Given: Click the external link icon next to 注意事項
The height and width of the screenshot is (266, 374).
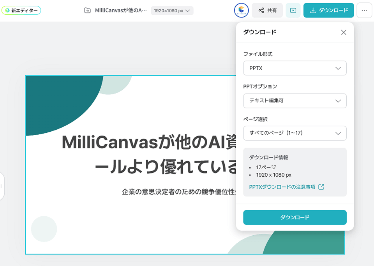Looking at the screenshot, I should (321, 187).
